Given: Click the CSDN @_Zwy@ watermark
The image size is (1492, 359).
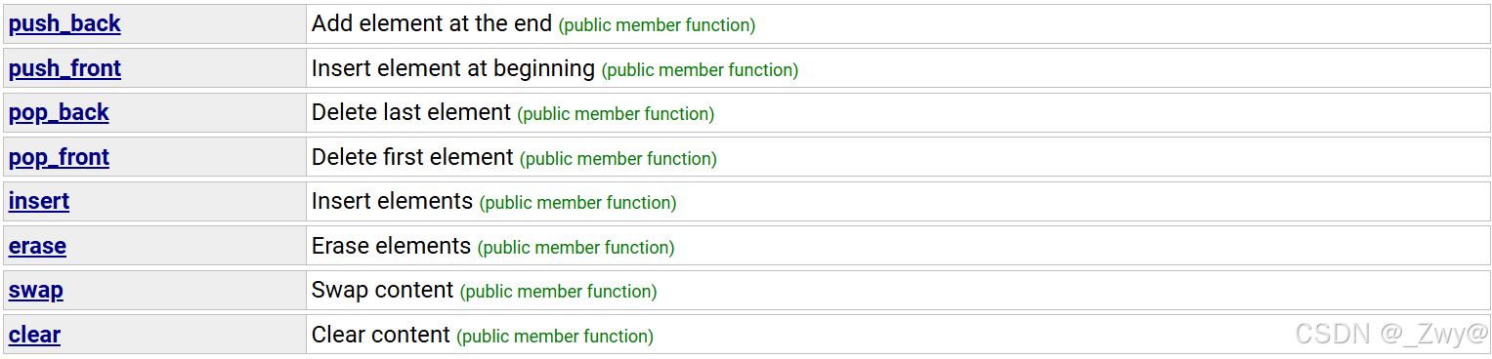Looking at the screenshot, I should coord(1391,335).
